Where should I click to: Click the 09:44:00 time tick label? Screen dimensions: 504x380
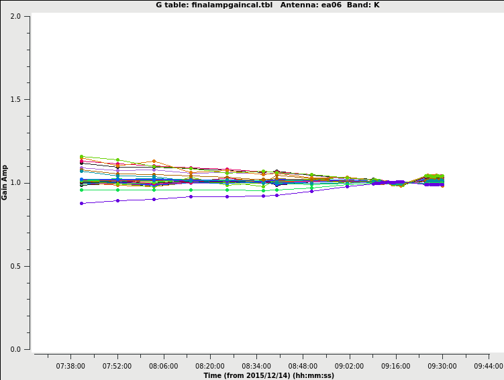489,366
